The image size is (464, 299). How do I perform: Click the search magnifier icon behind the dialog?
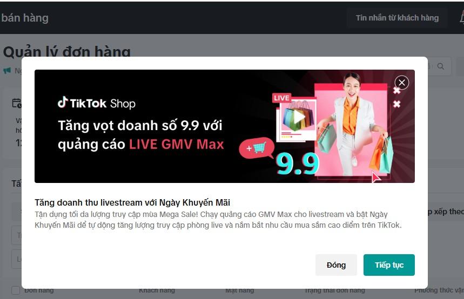[x=440, y=66]
